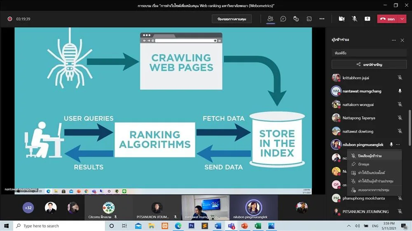Open XAMPP icon in taskbar
The width and height of the screenshot is (412, 231).
pyautogui.click(x=165, y=226)
